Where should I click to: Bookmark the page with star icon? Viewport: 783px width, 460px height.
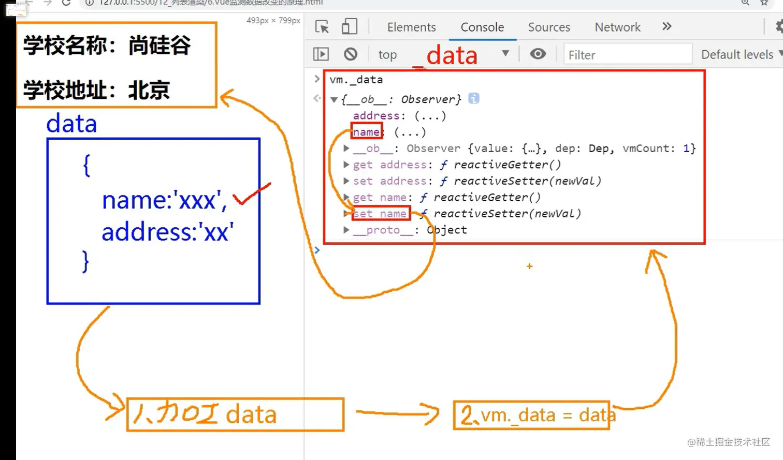pos(764,3)
